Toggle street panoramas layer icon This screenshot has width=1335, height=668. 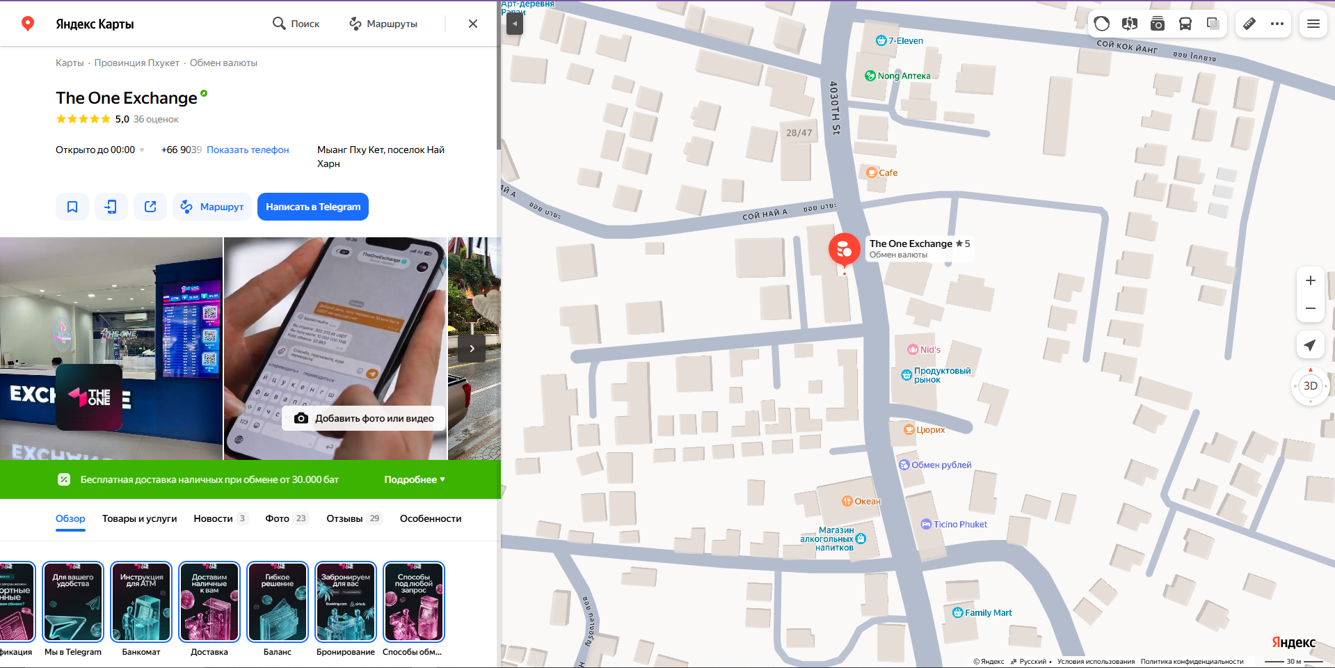[1130, 24]
